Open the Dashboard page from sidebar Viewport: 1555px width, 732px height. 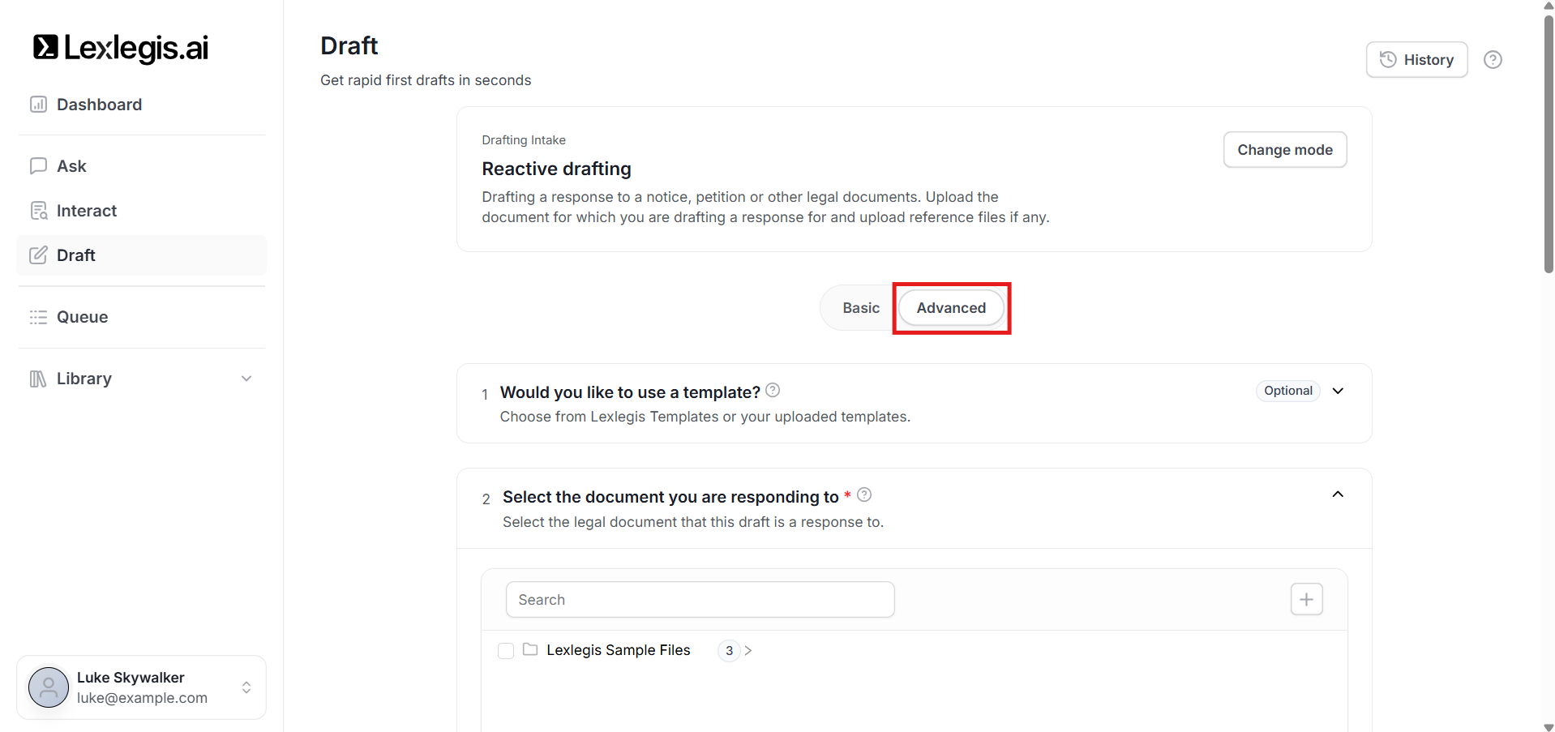[x=99, y=105]
